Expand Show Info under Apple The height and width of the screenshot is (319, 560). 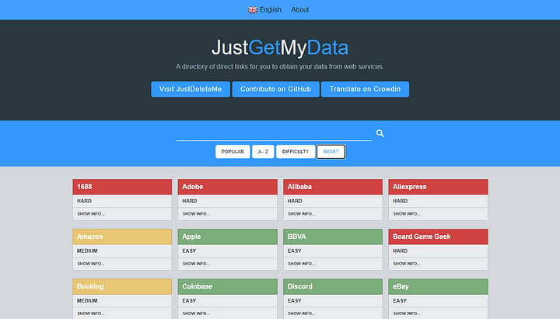196,264
